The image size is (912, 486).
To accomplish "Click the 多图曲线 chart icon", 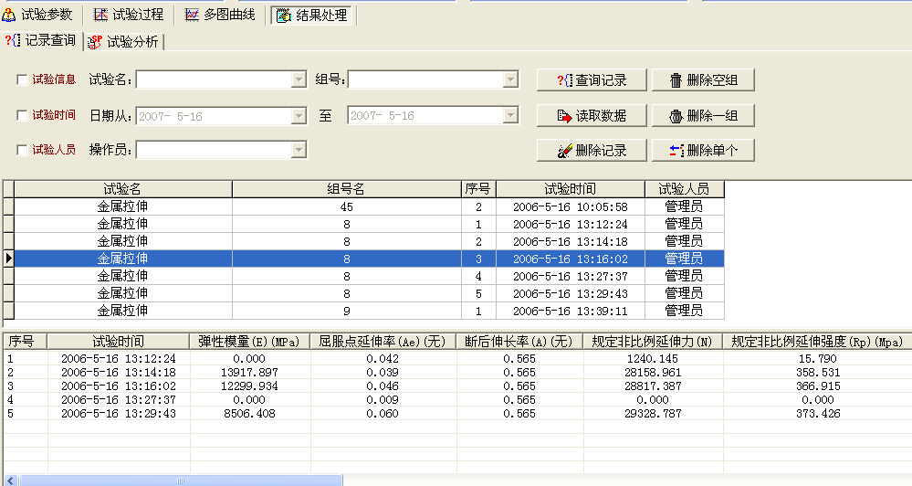I will point(192,16).
